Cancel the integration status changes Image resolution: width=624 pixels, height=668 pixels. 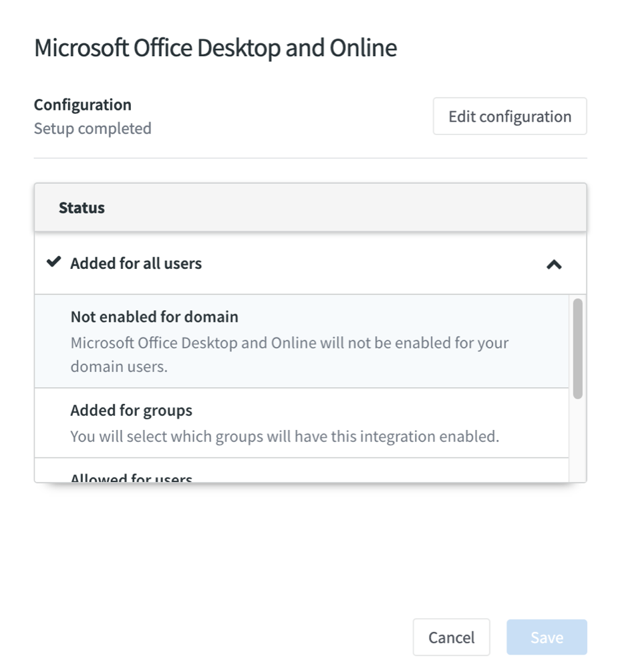click(x=452, y=637)
